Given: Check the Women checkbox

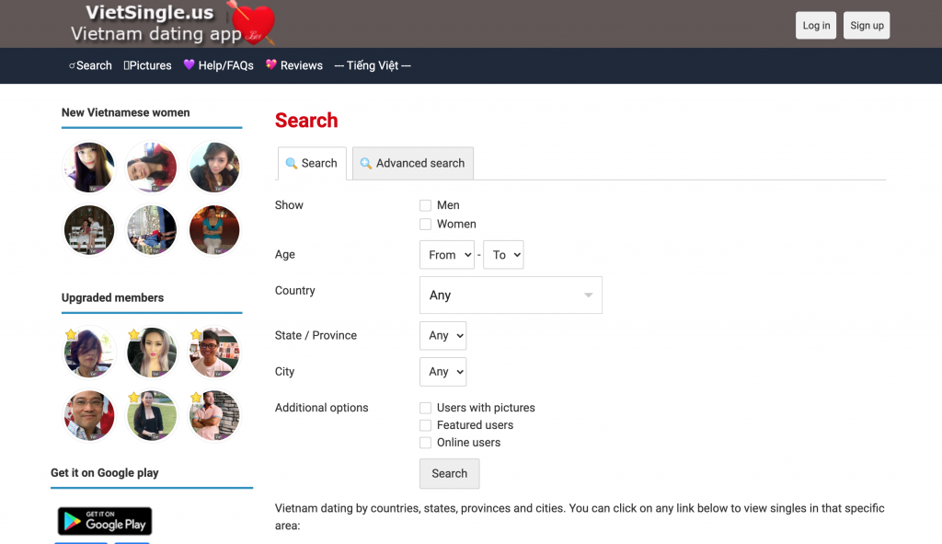Looking at the screenshot, I should pos(425,224).
